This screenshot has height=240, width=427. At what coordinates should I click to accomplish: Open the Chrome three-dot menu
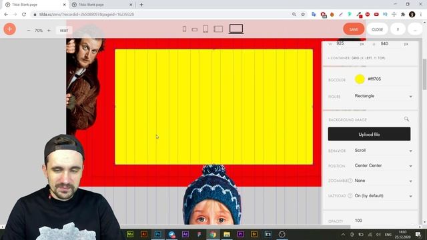click(421, 14)
